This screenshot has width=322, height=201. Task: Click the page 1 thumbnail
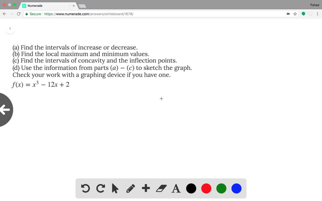[x=10, y=29]
